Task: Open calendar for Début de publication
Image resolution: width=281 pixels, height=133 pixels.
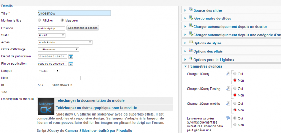Action: click(71, 57)
